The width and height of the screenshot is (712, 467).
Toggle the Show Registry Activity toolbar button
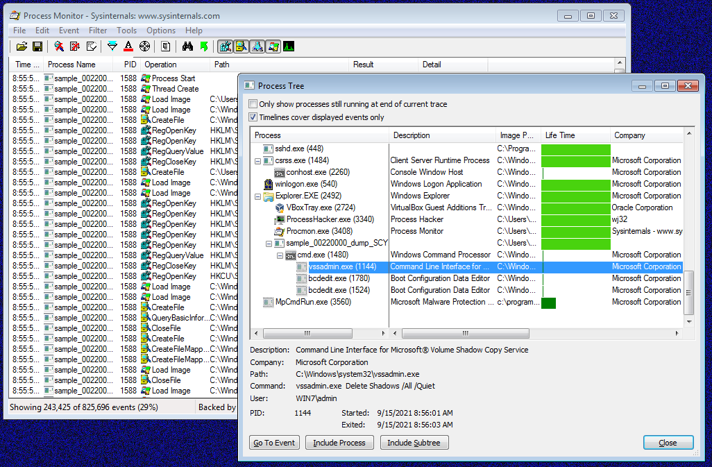tap(225, 46)
